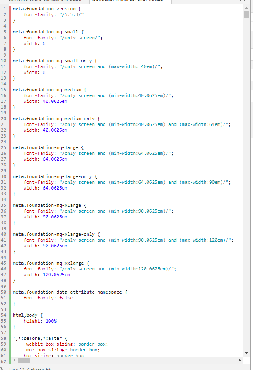Image resolution: width=253 pixels, height=370 pixels.
Task: Click the font-family property on line 36
Action: [x=39, y=211]
